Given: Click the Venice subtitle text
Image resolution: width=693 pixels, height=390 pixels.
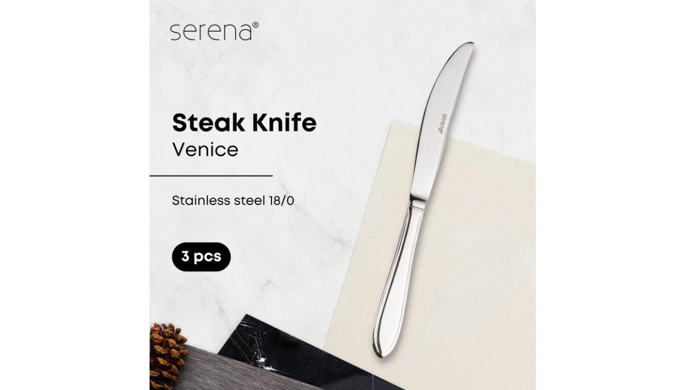Looking at the screenshot, I should click(x=205, y=150).
